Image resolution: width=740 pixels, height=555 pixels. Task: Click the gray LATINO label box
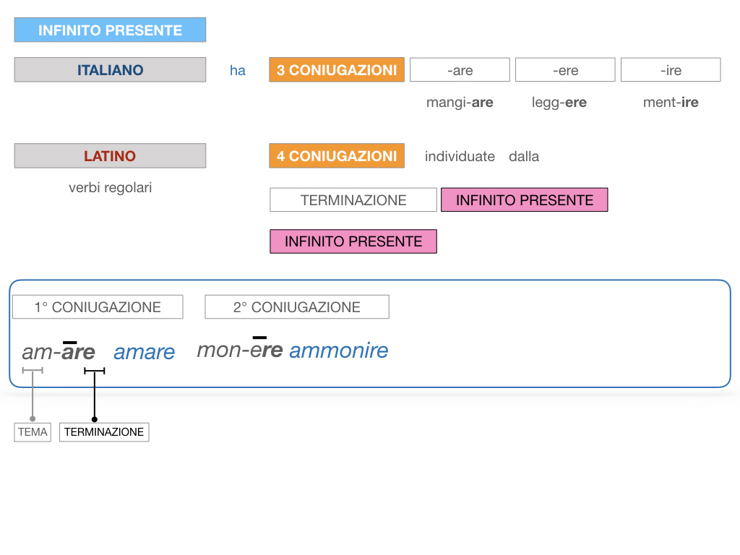(x=110, y=156)
